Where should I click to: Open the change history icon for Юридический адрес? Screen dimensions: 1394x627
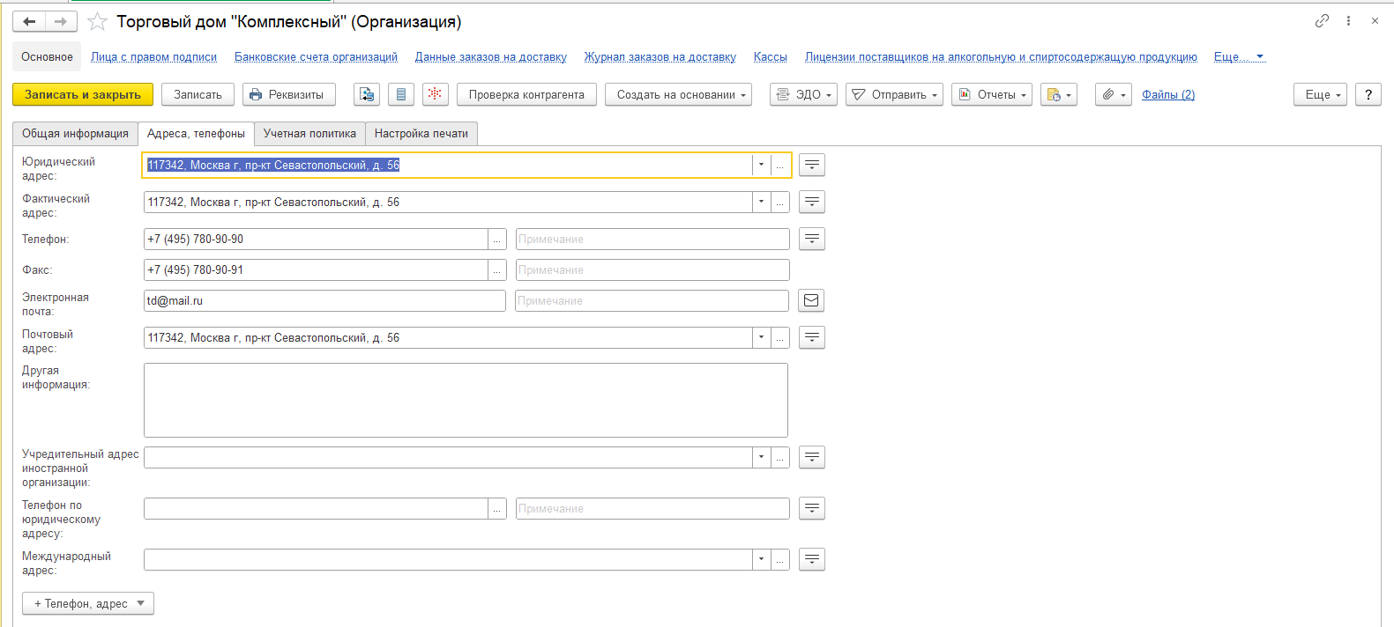812,166
